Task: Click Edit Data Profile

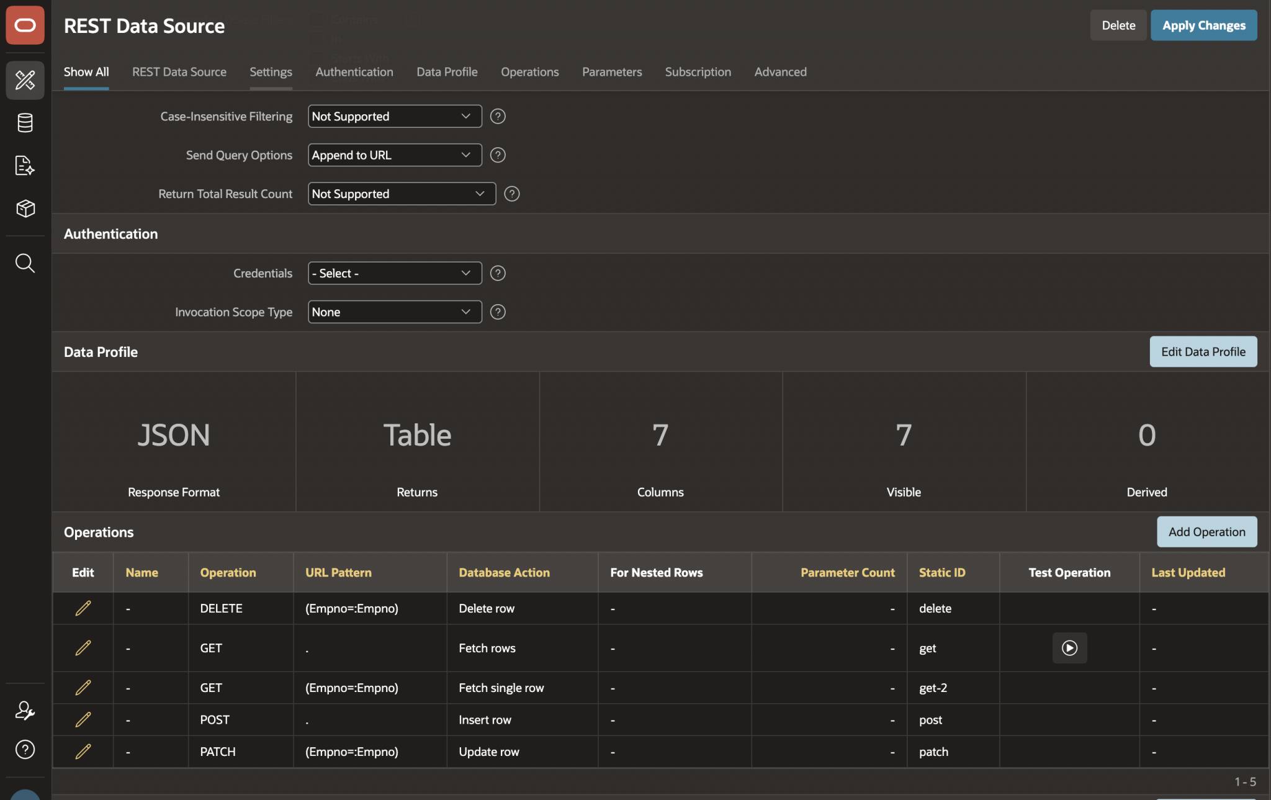Action: (1203, 352)
